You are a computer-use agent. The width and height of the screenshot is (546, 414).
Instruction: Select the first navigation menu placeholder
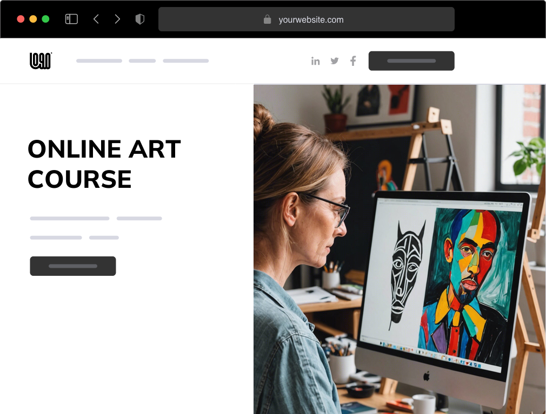tap(99, 61)
